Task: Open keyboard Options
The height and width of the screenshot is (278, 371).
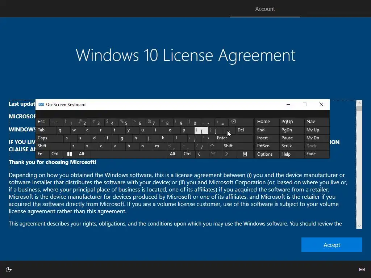Action: [x=267, y=154]
